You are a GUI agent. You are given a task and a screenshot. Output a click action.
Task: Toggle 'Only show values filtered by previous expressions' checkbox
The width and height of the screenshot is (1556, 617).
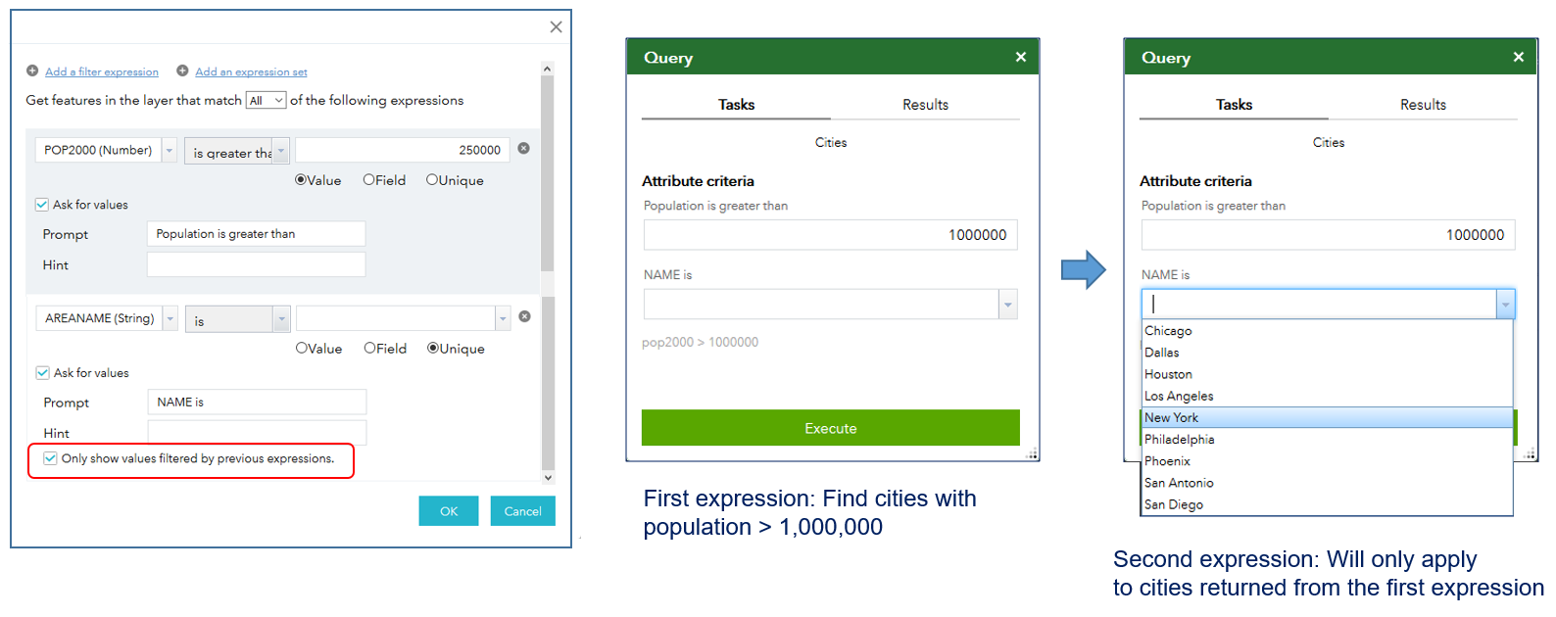click(x=51, y=458)
